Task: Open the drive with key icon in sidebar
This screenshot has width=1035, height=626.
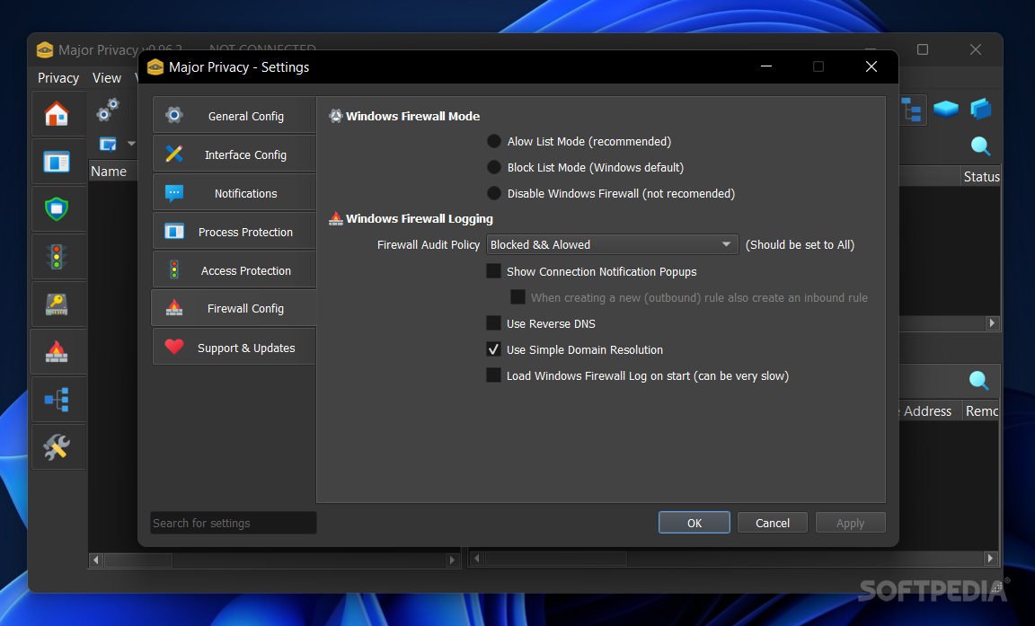Action: point(57,304)
